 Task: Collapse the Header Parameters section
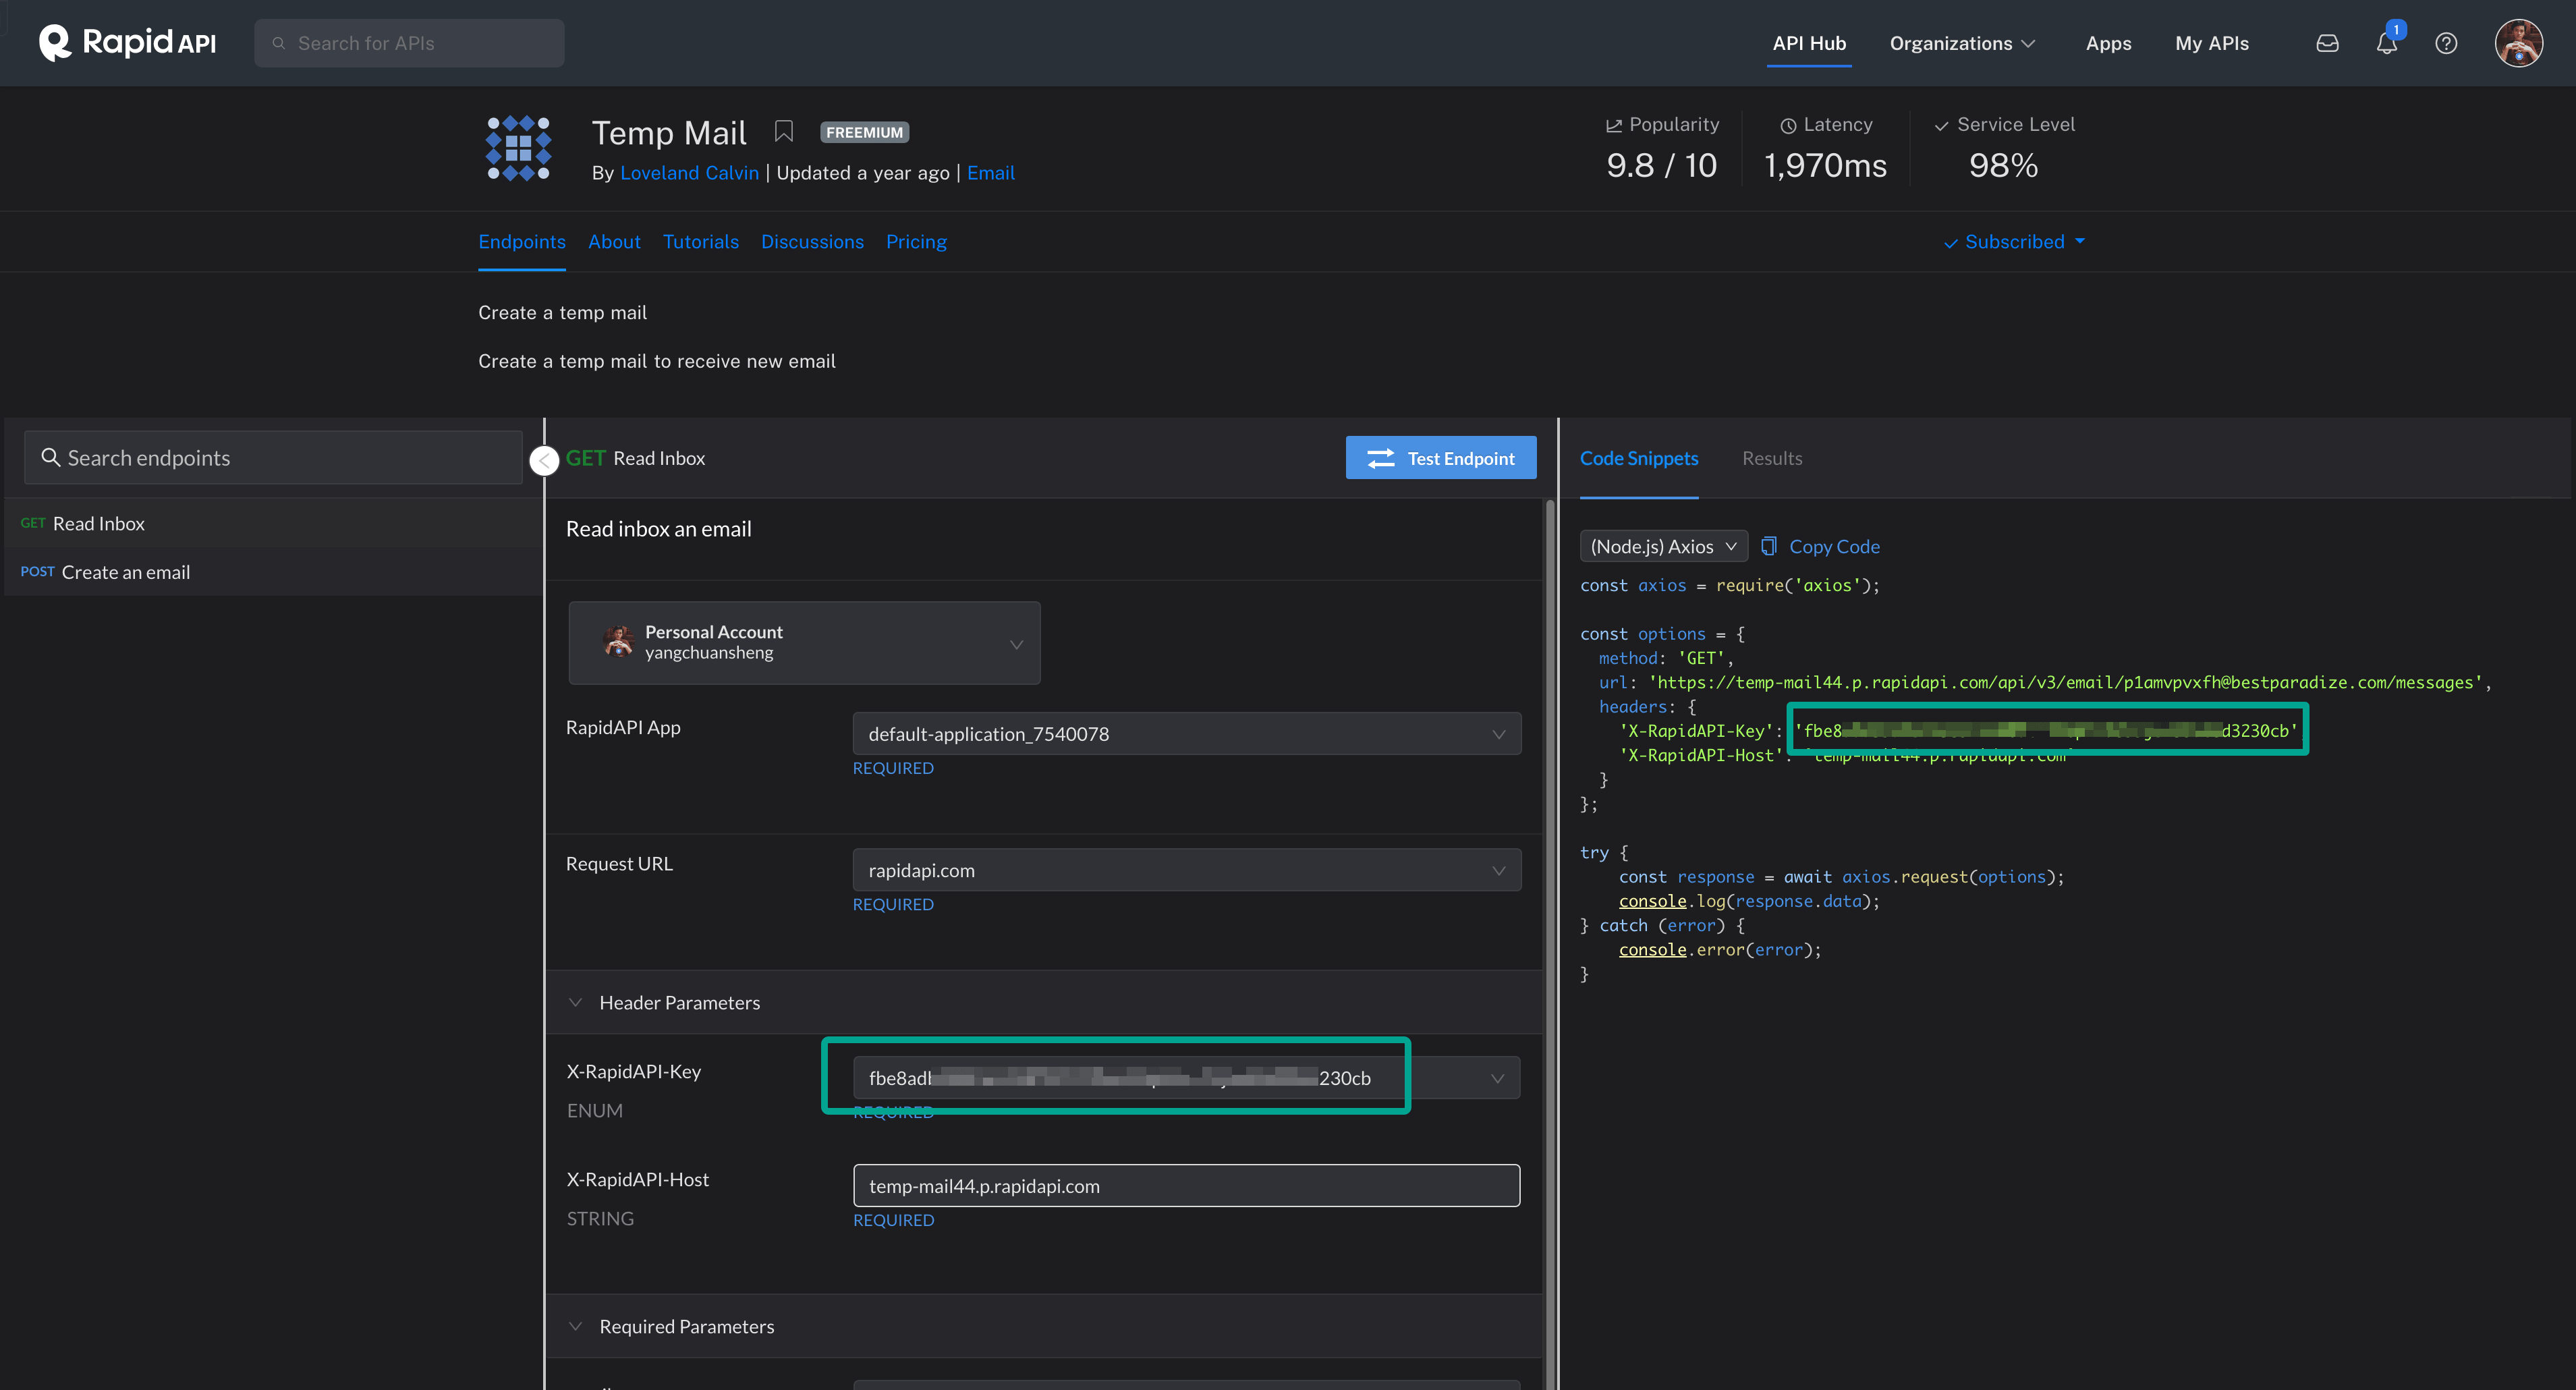point(576,1002)
